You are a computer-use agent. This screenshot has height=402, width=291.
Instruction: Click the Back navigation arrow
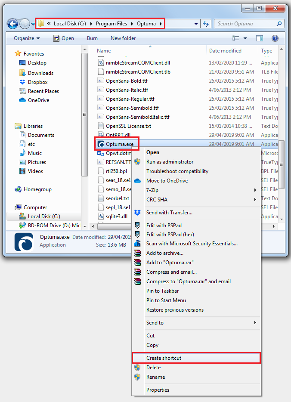pos(12,24)
